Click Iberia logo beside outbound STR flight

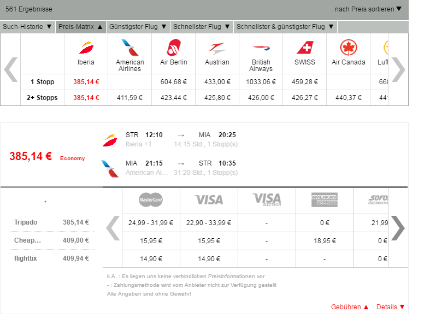(110, 140)
